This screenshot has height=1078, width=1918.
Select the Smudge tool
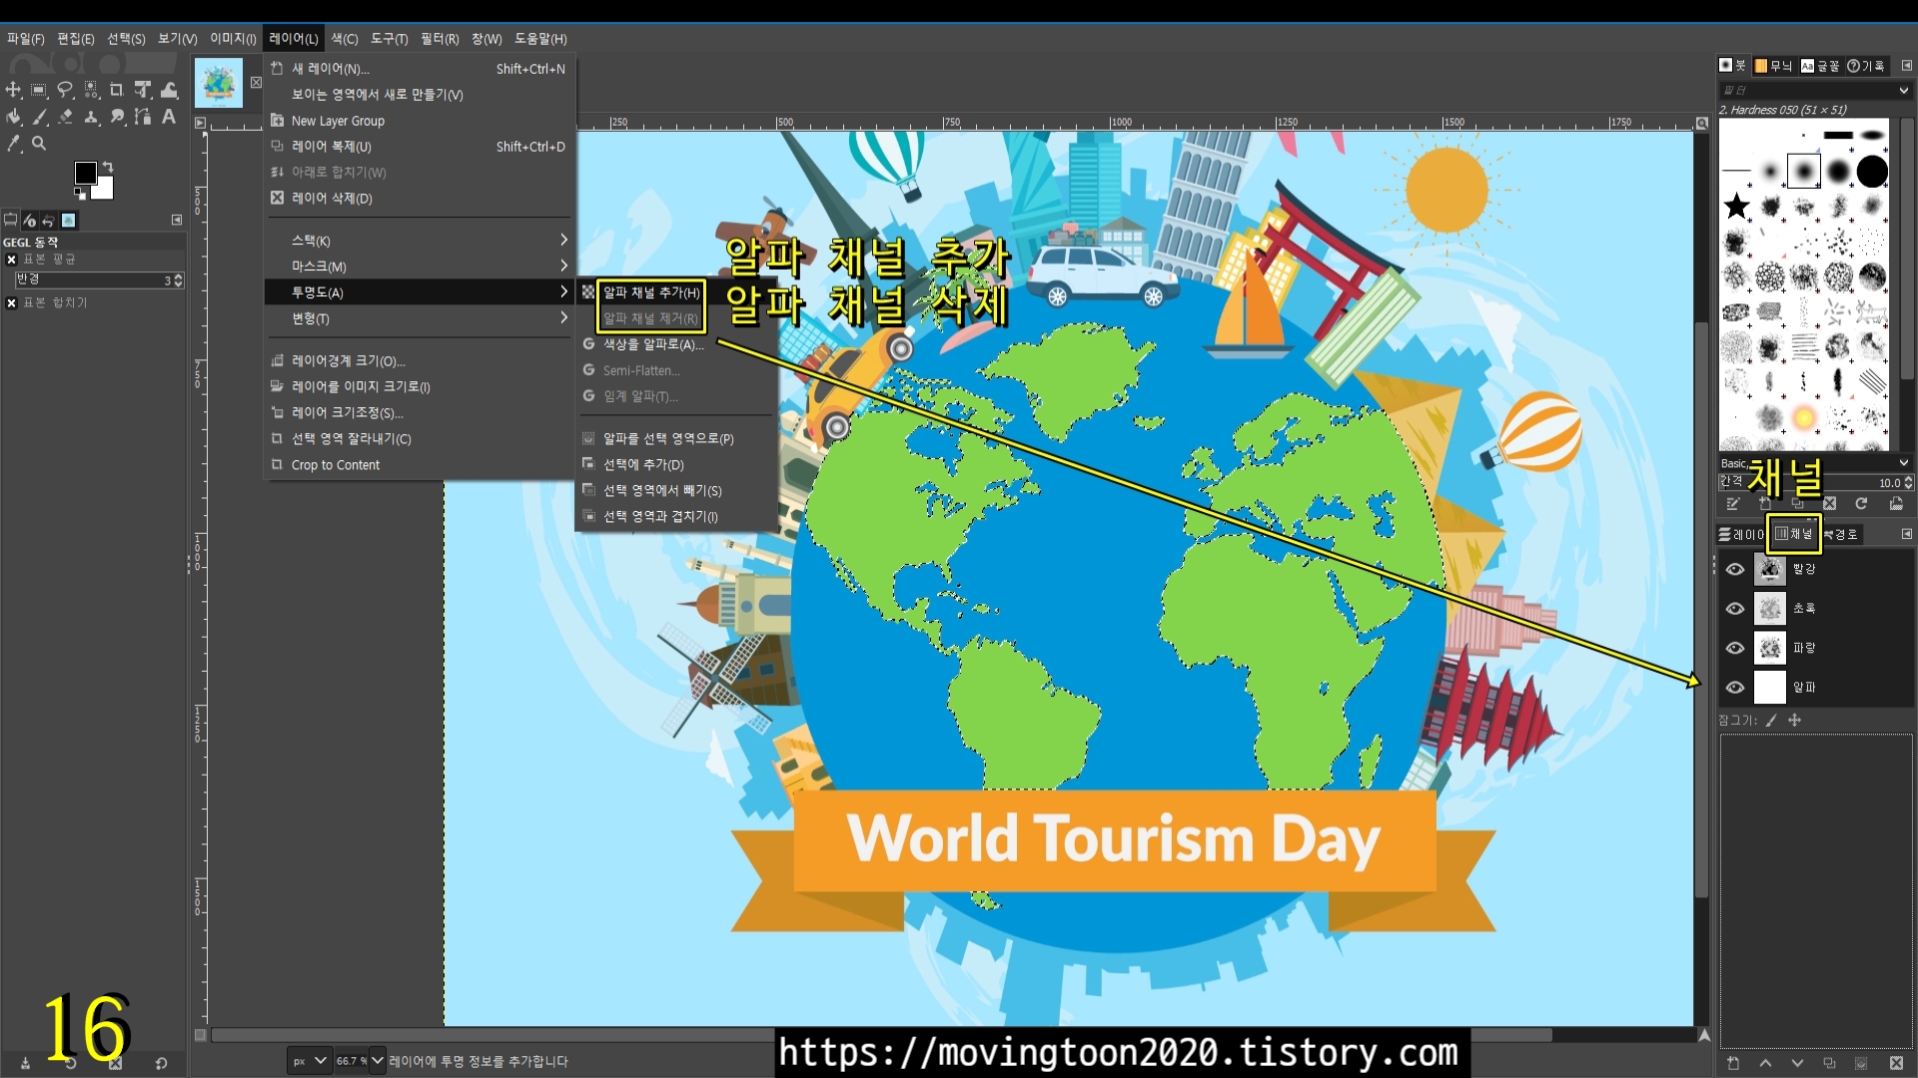(x=117, y=116)
